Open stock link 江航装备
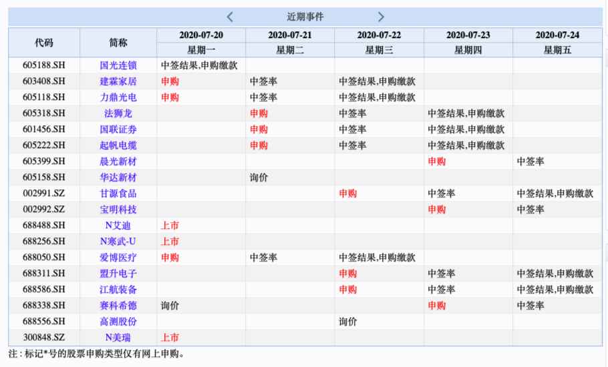This screenshot has height=367, width=608. (x=118, y=289)
